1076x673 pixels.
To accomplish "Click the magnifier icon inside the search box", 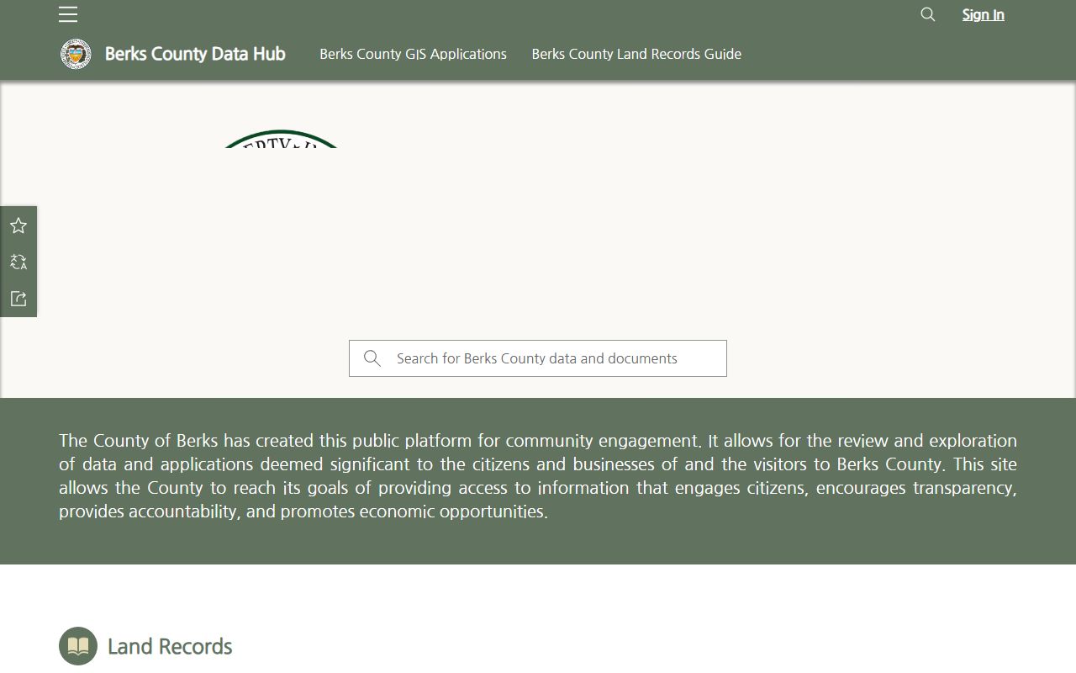I will (x=372, y=358).
